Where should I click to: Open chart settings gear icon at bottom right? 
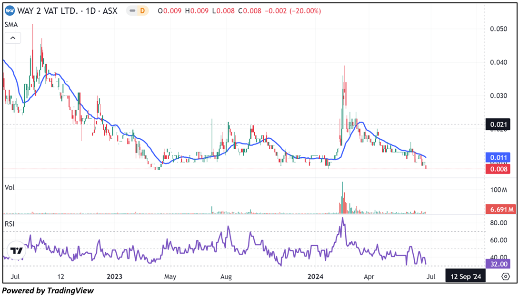click(x=505, y=276)
